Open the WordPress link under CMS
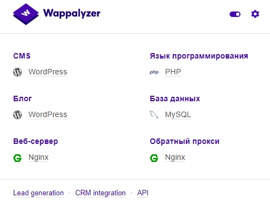This screenshot has width=270, height=203. [x=48, y=72]
